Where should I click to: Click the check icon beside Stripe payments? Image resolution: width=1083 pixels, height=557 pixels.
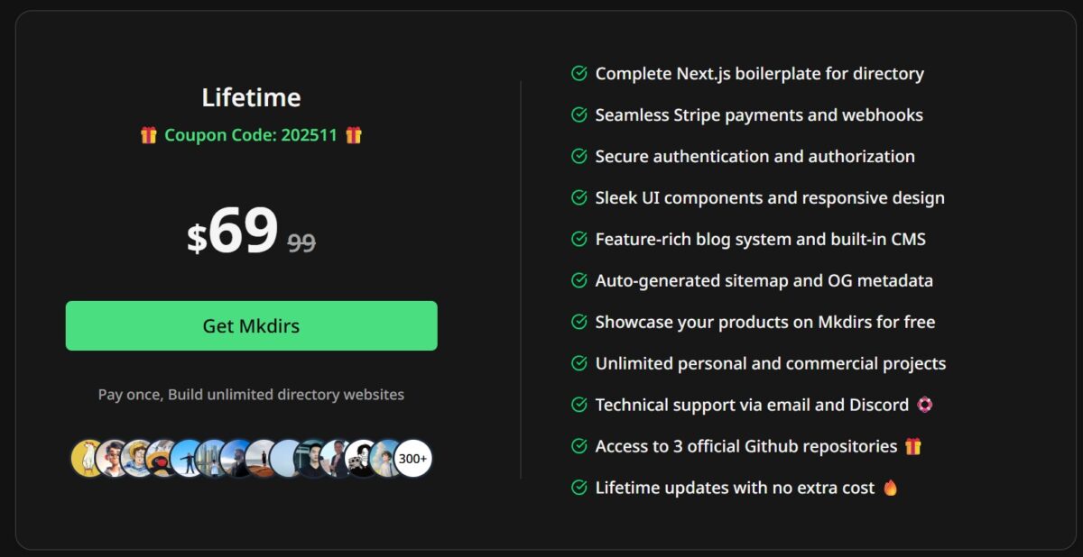pos(579,114)
